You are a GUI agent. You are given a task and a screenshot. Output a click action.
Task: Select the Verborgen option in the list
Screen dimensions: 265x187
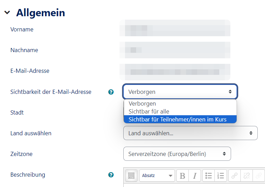tap(142, 104)
